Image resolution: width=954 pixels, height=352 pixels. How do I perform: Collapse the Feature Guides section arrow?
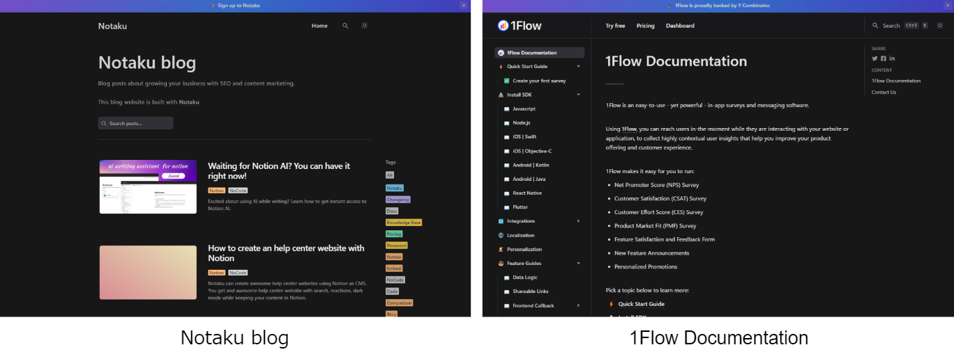tap(578, 264)
